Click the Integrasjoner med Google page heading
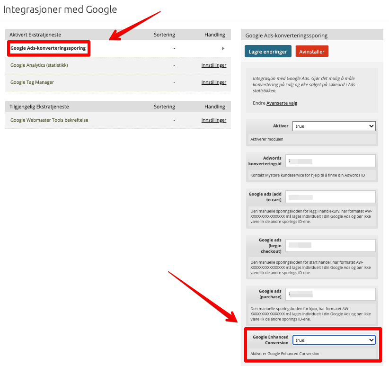This screenshot has height=366, width=389. pyautogui.click(x=60, y=9)
